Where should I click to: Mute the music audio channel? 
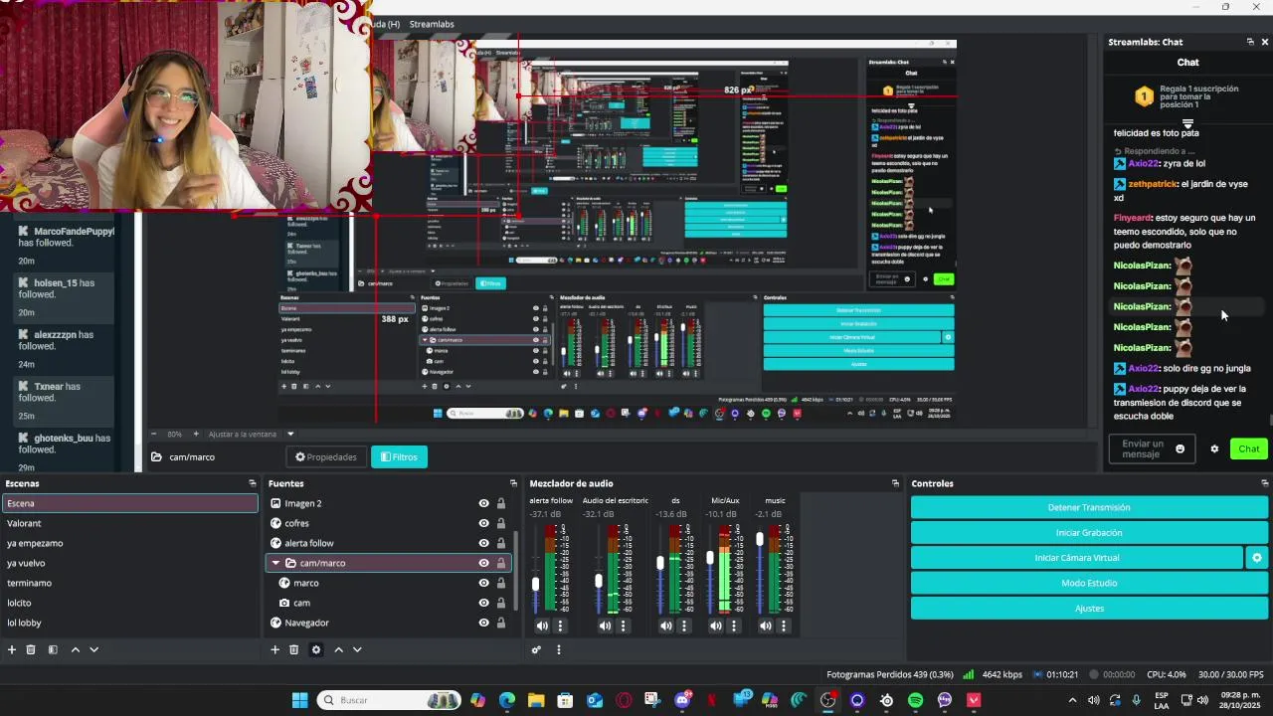click(766, 626)
